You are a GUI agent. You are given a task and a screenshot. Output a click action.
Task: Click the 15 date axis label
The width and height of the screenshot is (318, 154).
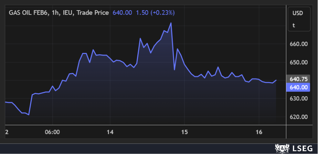coord(184,132)
